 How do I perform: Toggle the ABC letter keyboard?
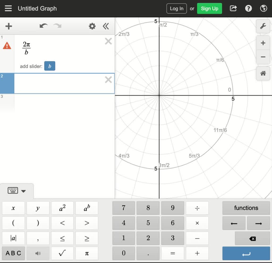click(x=13, y=253)
